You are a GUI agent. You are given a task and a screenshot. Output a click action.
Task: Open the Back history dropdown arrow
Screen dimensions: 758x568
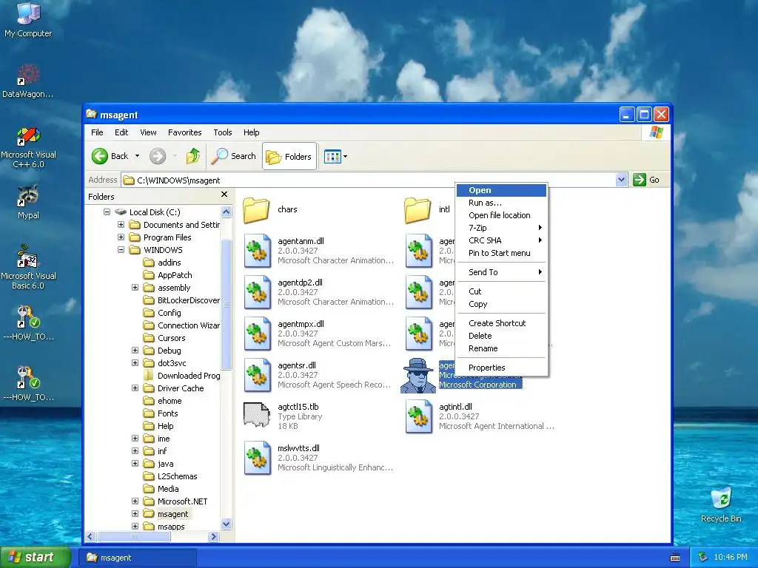[x=137, y=156]
